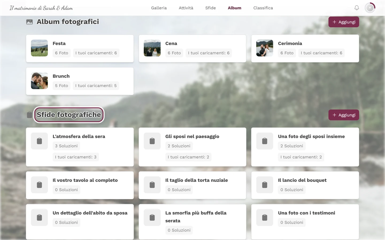
Task: Click clipboard icon of Il taglio della torta nuziale
Action: pyautogui.click(x=152, y=185)
